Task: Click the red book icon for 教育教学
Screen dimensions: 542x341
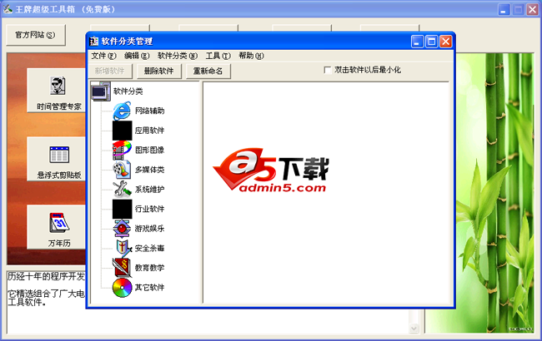Action: coord(122,268)
